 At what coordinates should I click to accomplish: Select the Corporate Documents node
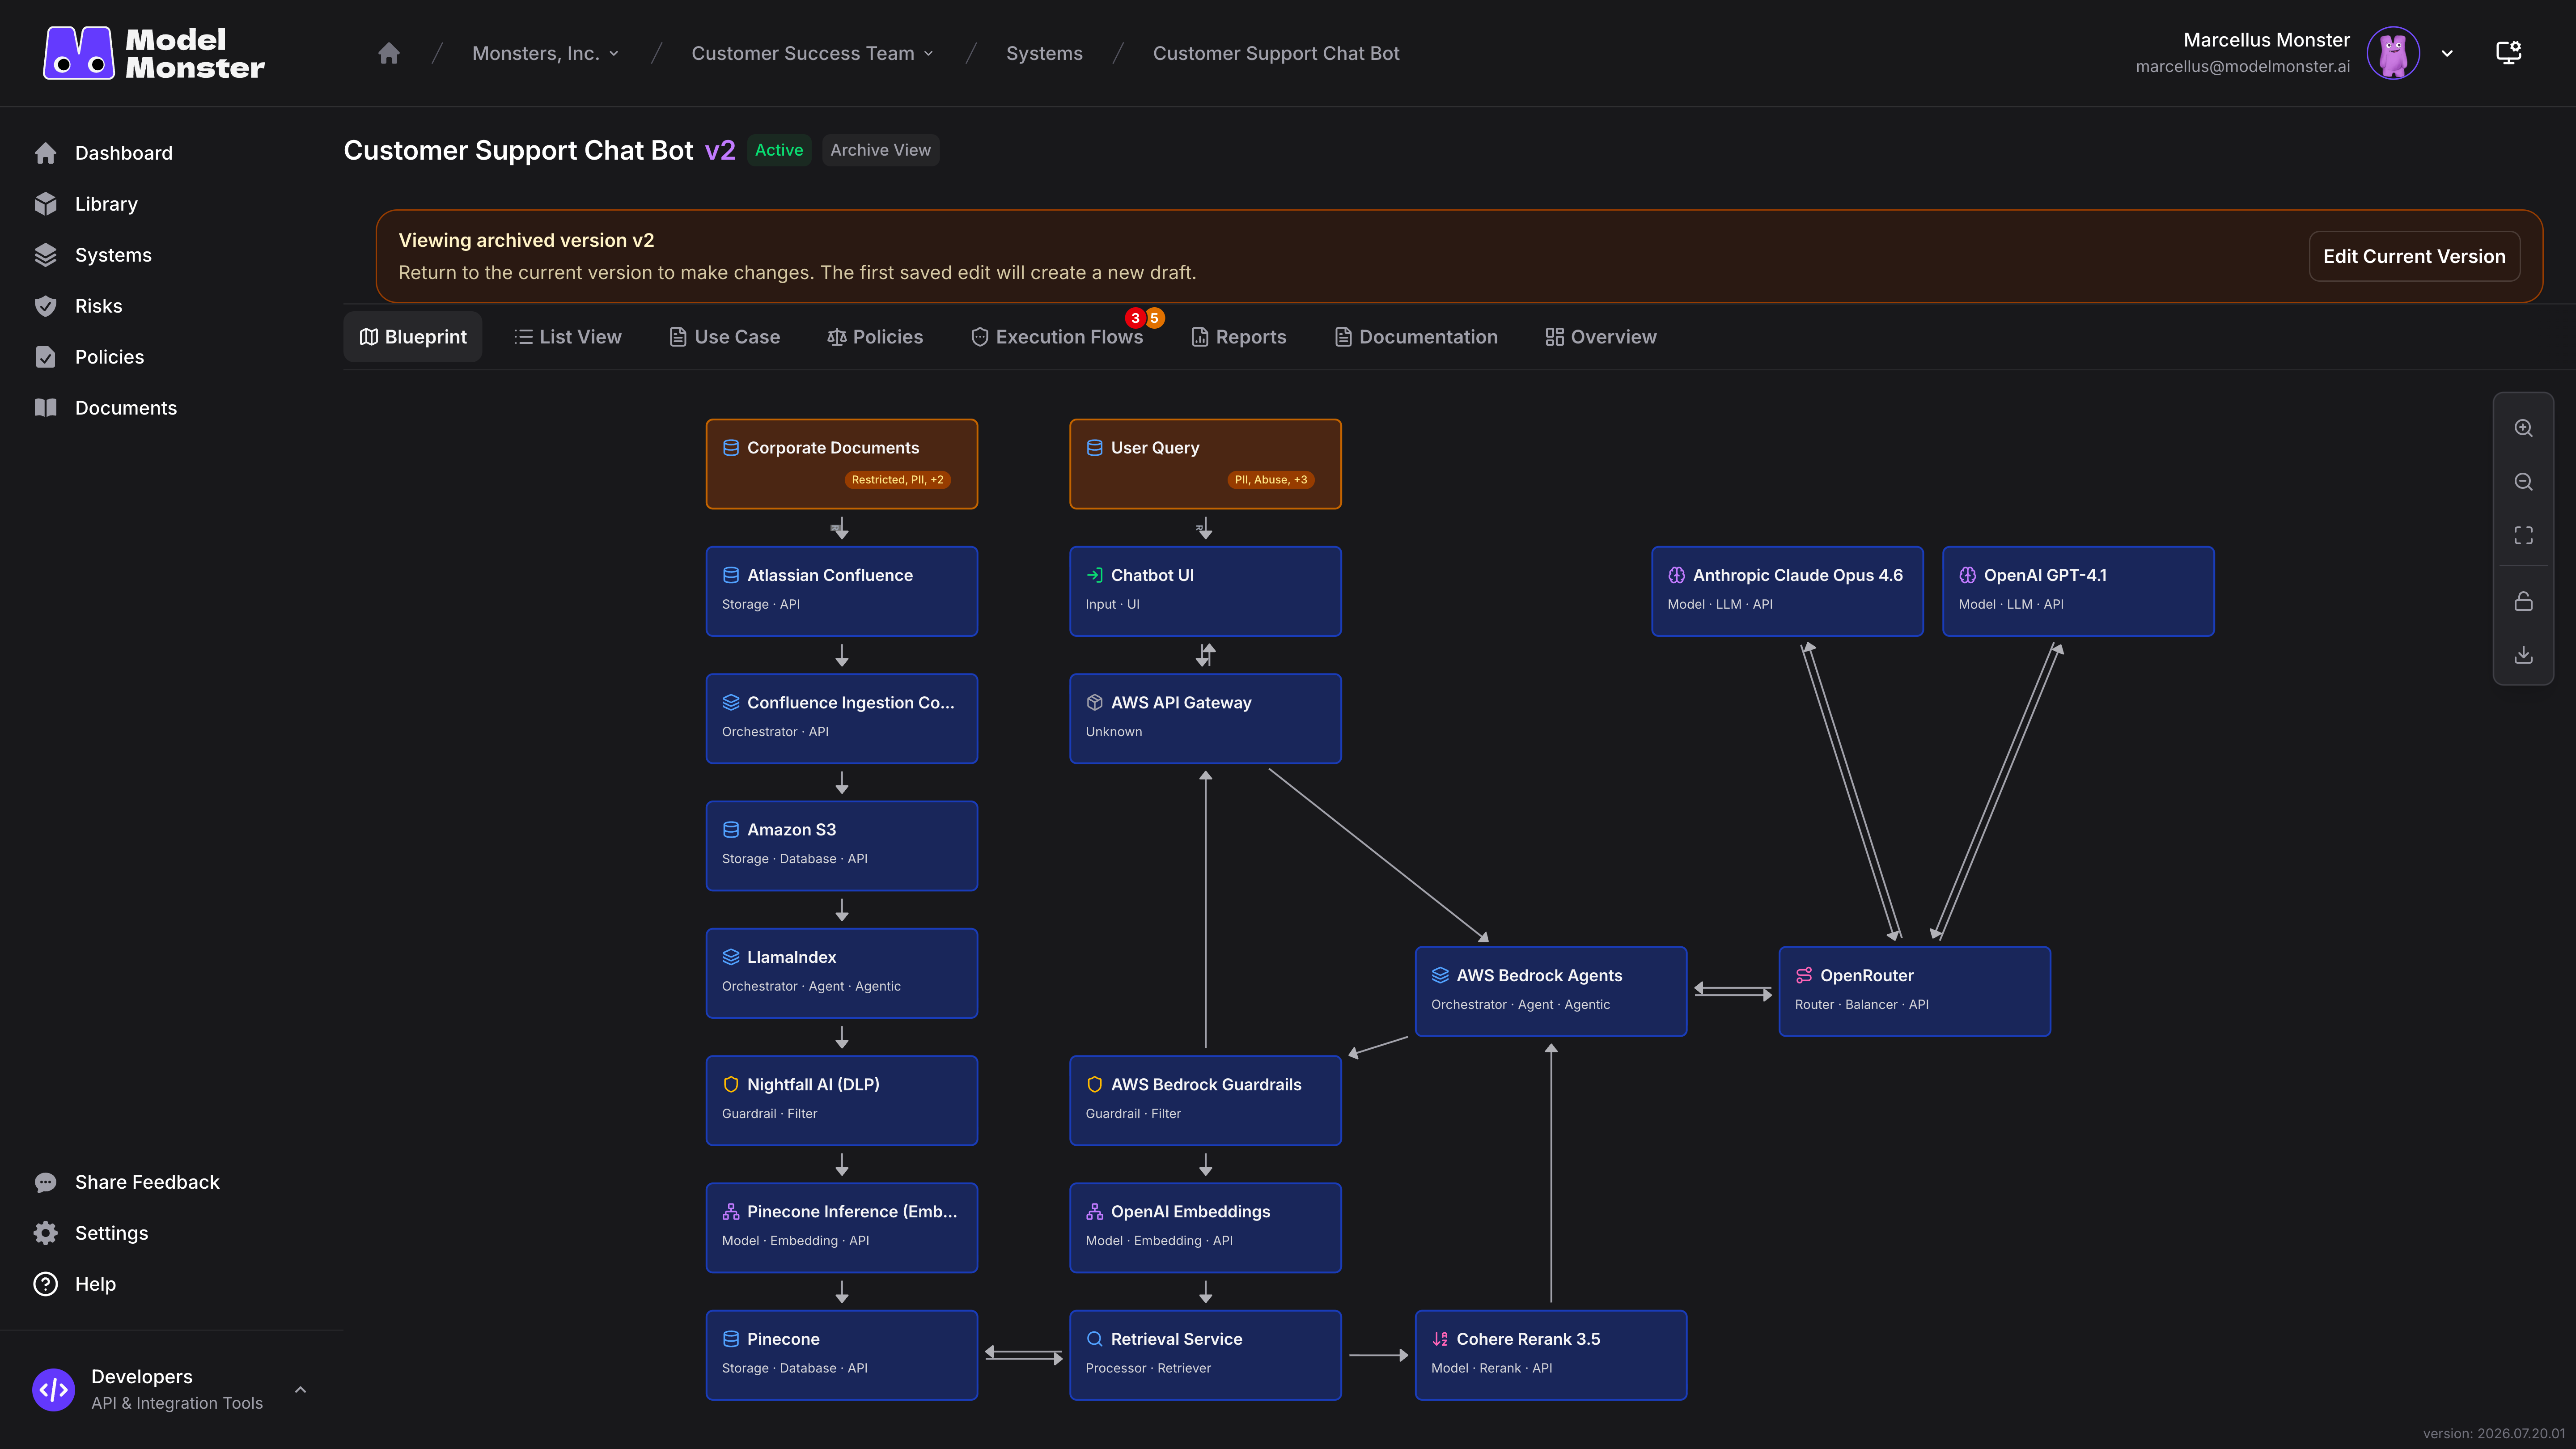842,464
